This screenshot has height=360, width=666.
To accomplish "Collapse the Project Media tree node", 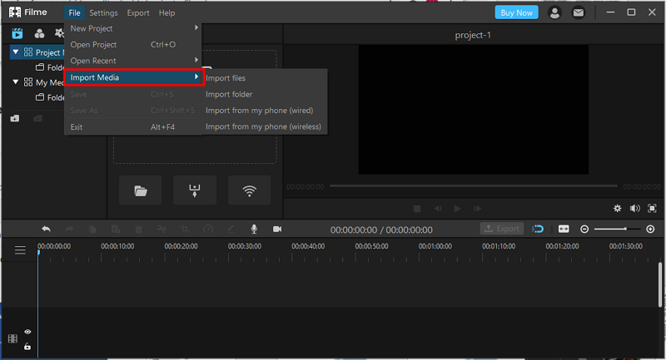I will coord(16,52).
